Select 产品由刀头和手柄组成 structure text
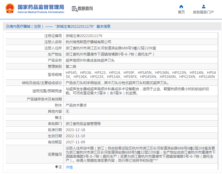Screen dimensions: 222x174 coord(117,83)
